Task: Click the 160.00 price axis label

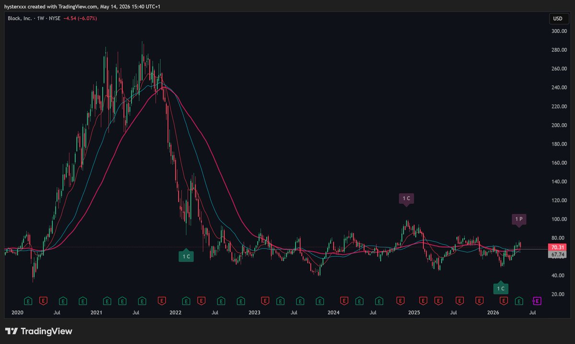Action: point(559,163)
